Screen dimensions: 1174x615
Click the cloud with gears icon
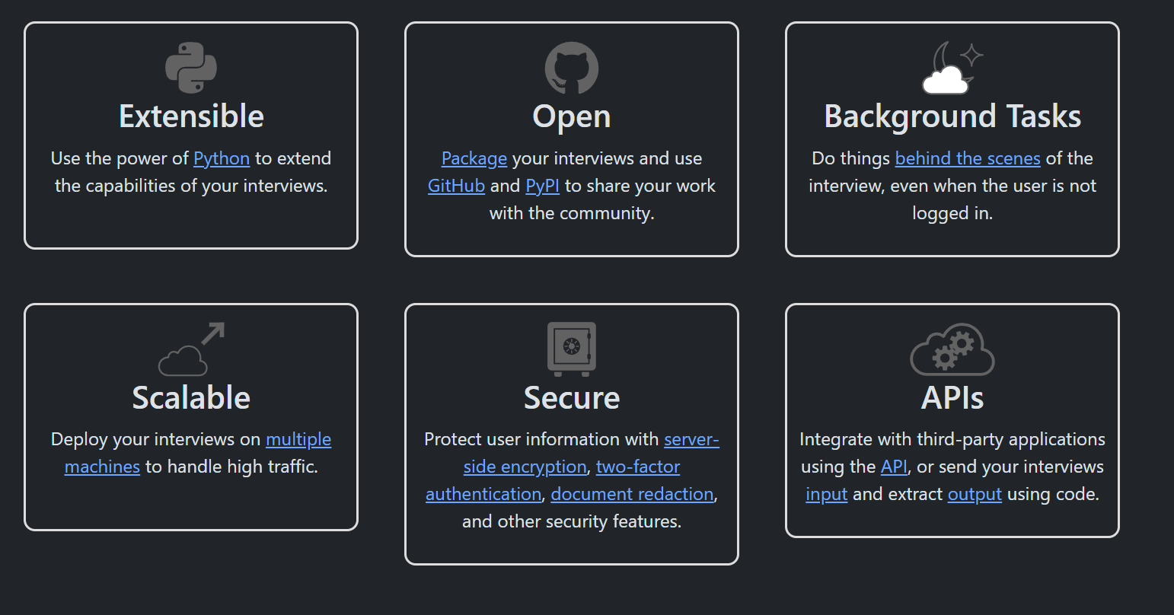(x=952, y=349)
